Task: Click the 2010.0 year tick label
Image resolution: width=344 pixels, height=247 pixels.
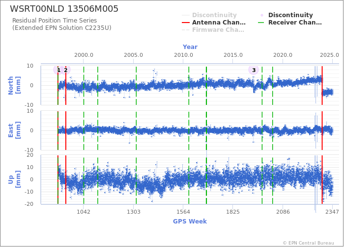Action: (x=183, y=55)
